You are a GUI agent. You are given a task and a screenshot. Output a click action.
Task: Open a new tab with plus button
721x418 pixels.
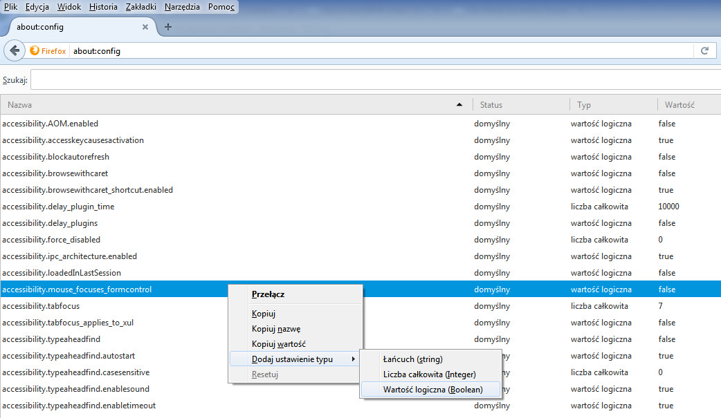168,27
